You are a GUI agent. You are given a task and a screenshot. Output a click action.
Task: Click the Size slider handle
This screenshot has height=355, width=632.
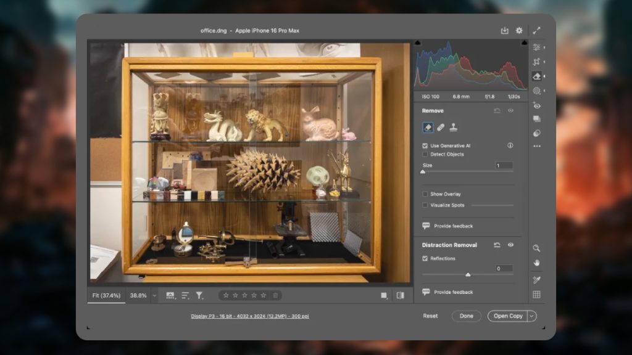coord(423,172)
